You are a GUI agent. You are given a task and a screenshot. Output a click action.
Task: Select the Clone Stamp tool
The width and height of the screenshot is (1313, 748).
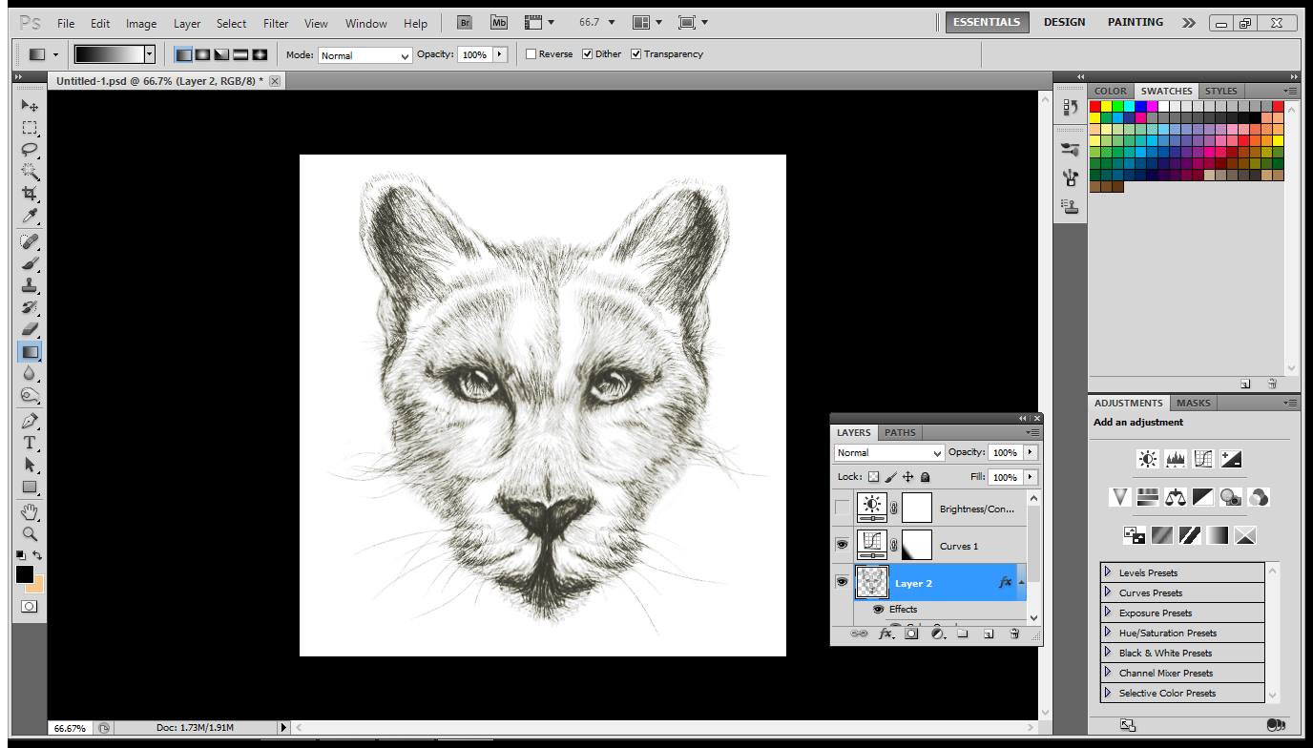click(31, 285)
